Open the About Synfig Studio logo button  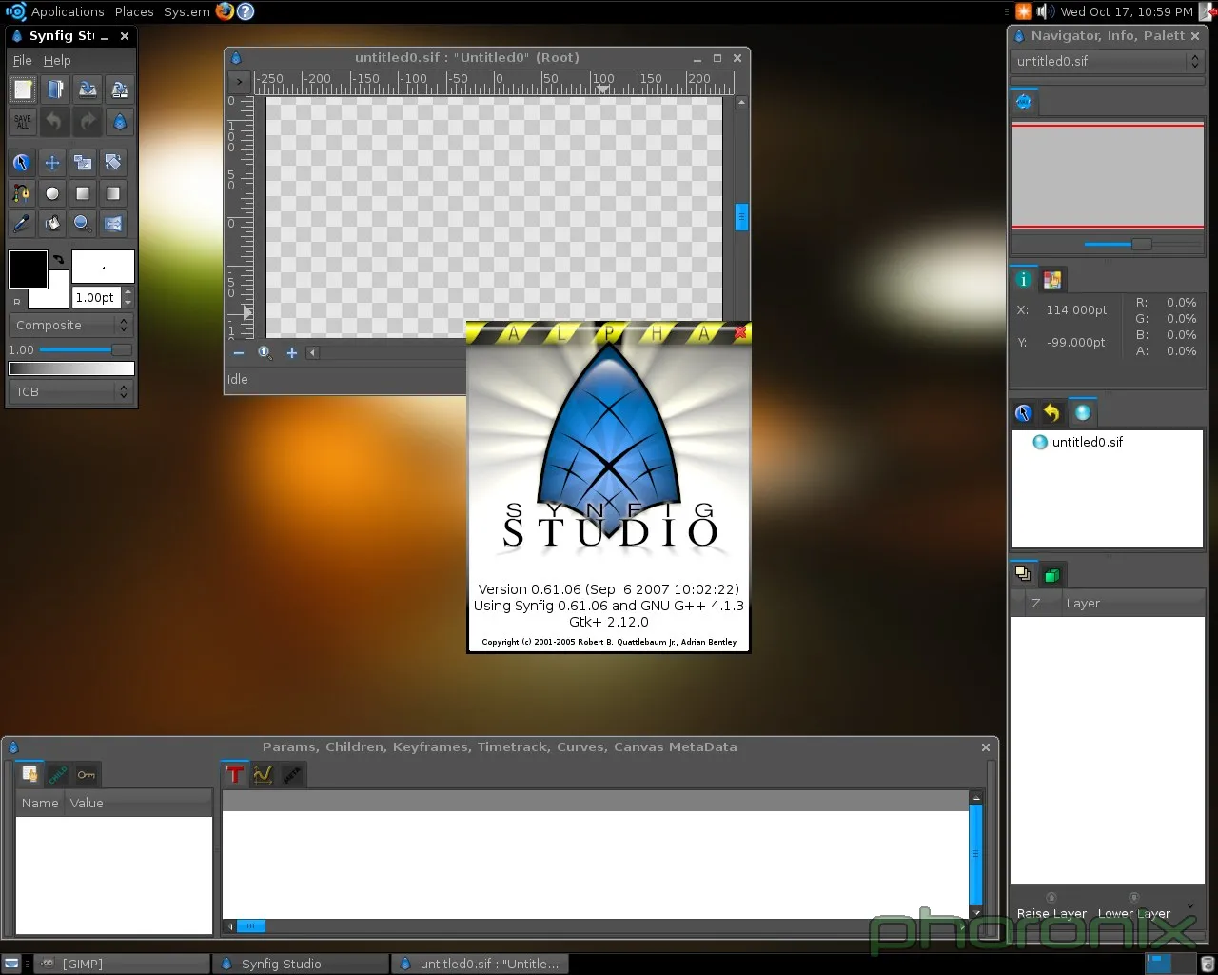point(120,122)
